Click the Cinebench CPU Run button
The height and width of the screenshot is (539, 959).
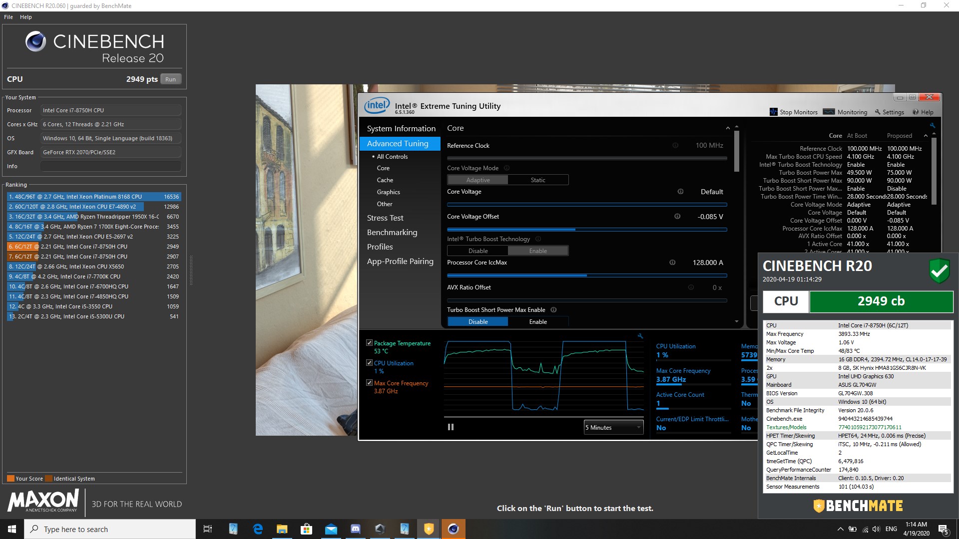point(171,79)
